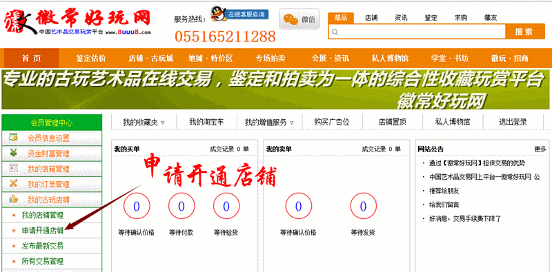Expand the 我的收藏夹 dropdown
The height and width of the screenshot is (272, 552).
(144, 123)
